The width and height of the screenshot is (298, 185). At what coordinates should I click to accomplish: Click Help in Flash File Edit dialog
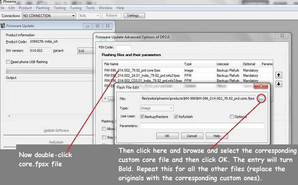(217, 136)
